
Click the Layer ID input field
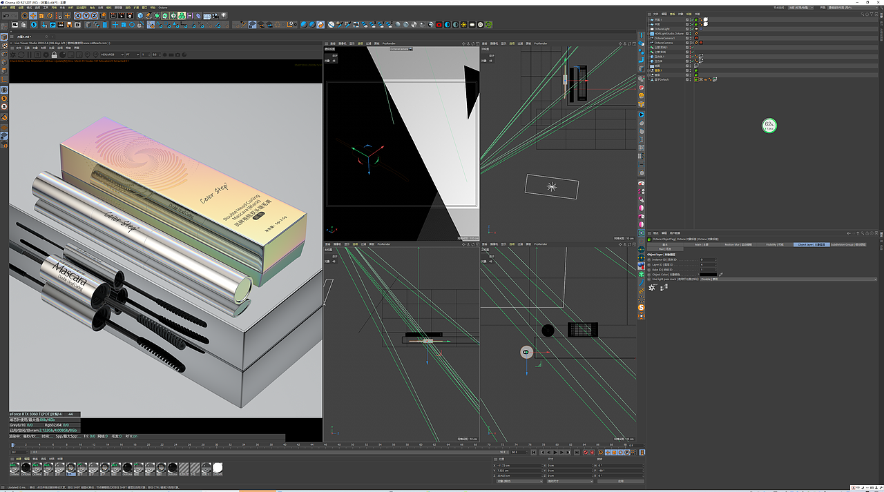click(707, 265)
